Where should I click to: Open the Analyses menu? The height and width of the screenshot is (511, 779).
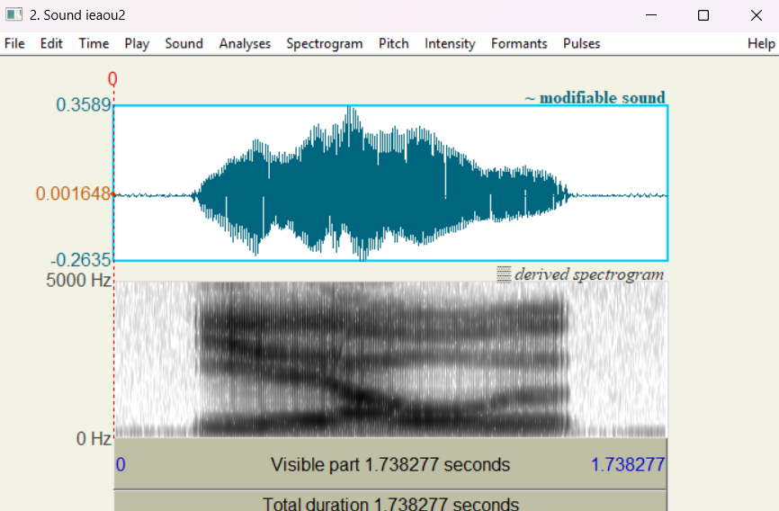[245, 44]
